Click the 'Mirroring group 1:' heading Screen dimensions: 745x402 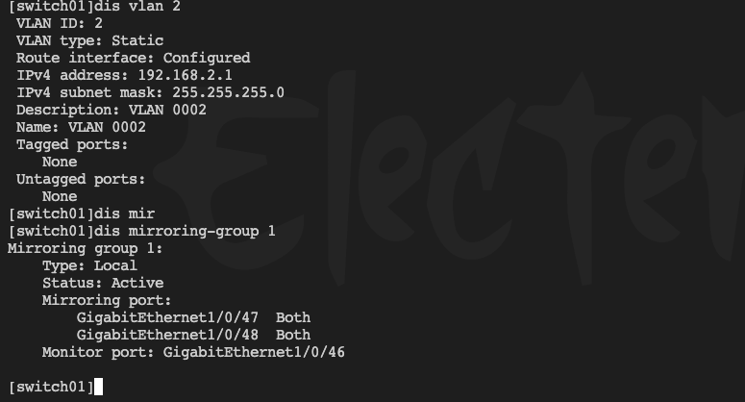coord(85,248)
